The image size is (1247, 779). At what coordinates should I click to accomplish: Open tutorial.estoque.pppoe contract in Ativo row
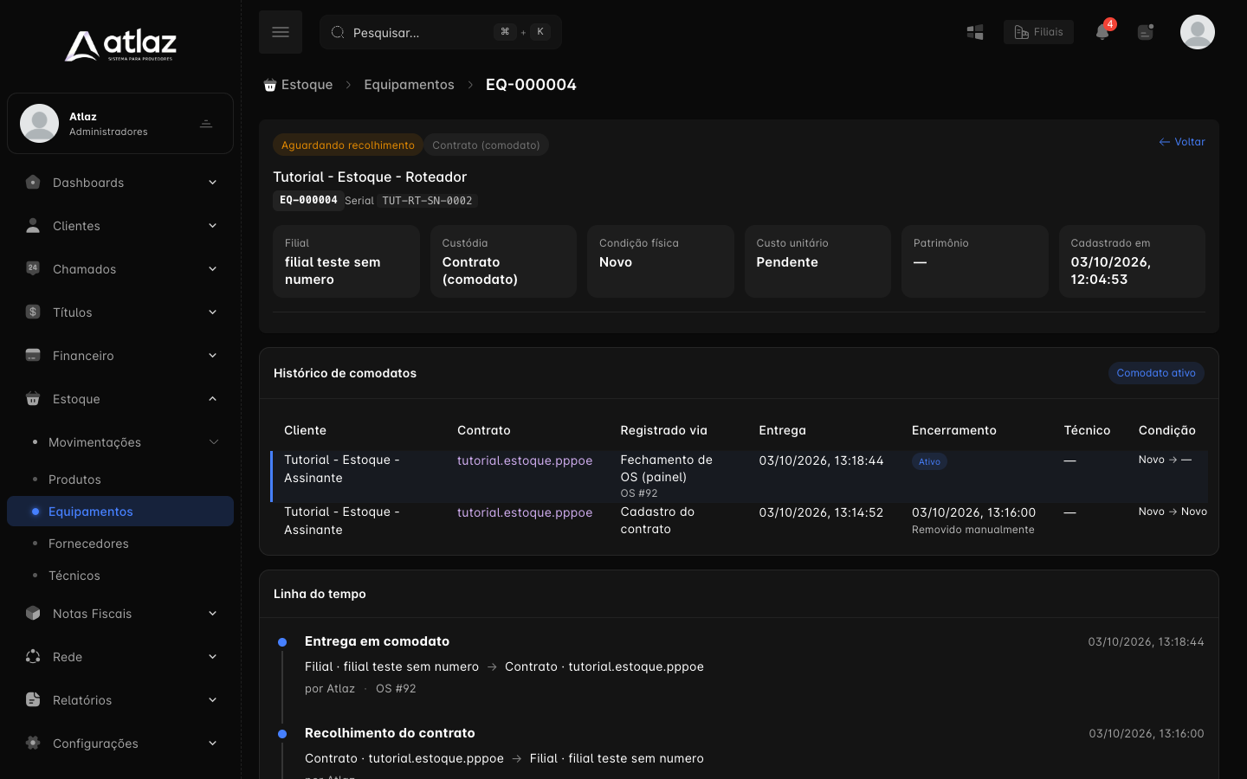tap(525, 460)
